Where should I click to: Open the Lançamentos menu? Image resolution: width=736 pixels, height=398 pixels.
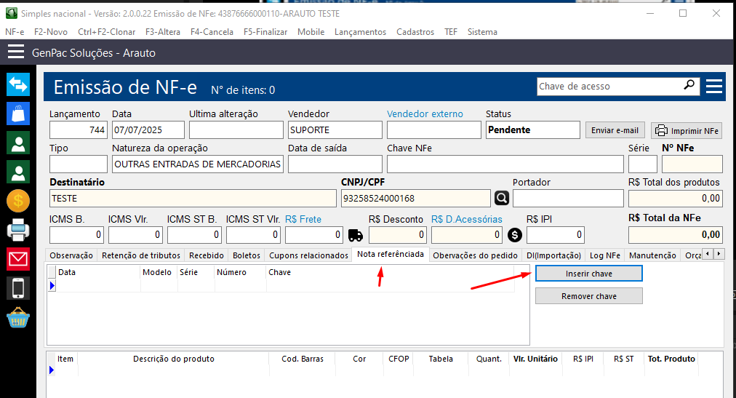tap(360, 32)
